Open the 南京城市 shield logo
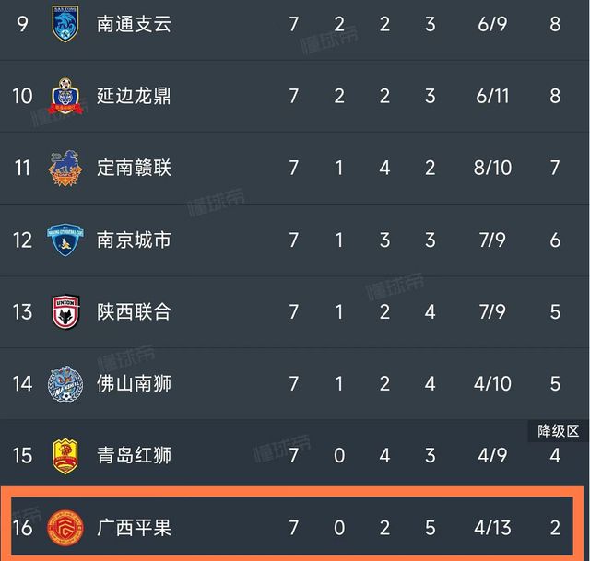Screen dimensions: 590x561 pos(65,240)
